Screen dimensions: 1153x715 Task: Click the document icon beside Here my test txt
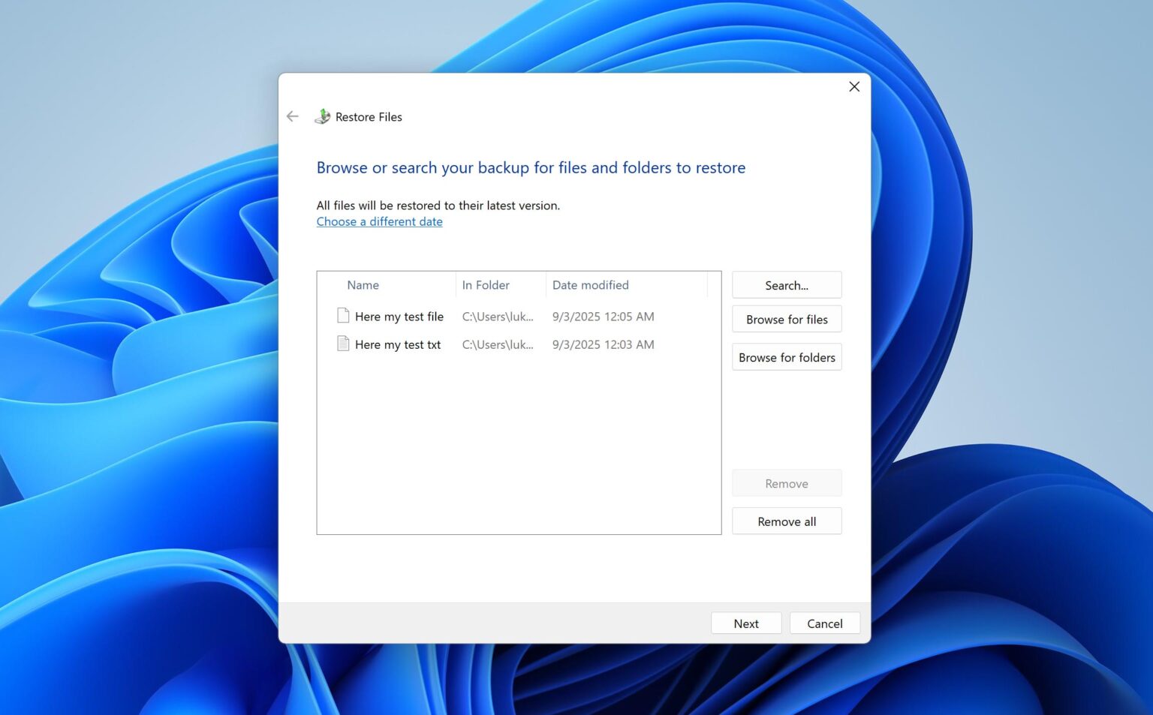pos(342,344)
